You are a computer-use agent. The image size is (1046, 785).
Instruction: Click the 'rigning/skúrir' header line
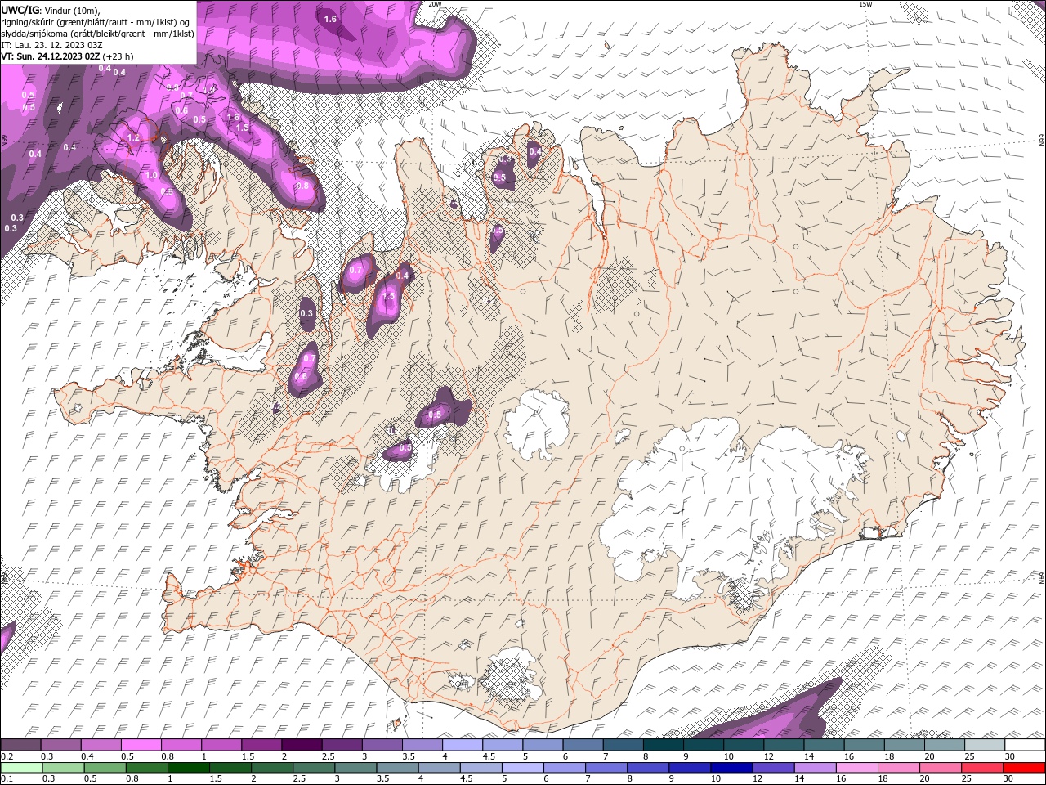[x=96, y=22]
